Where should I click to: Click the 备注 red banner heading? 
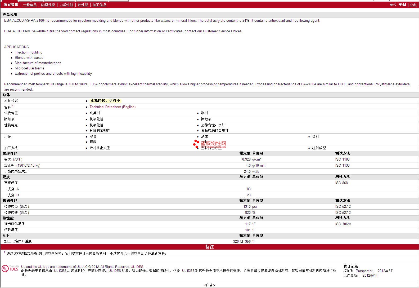click(x=209, y=247)
